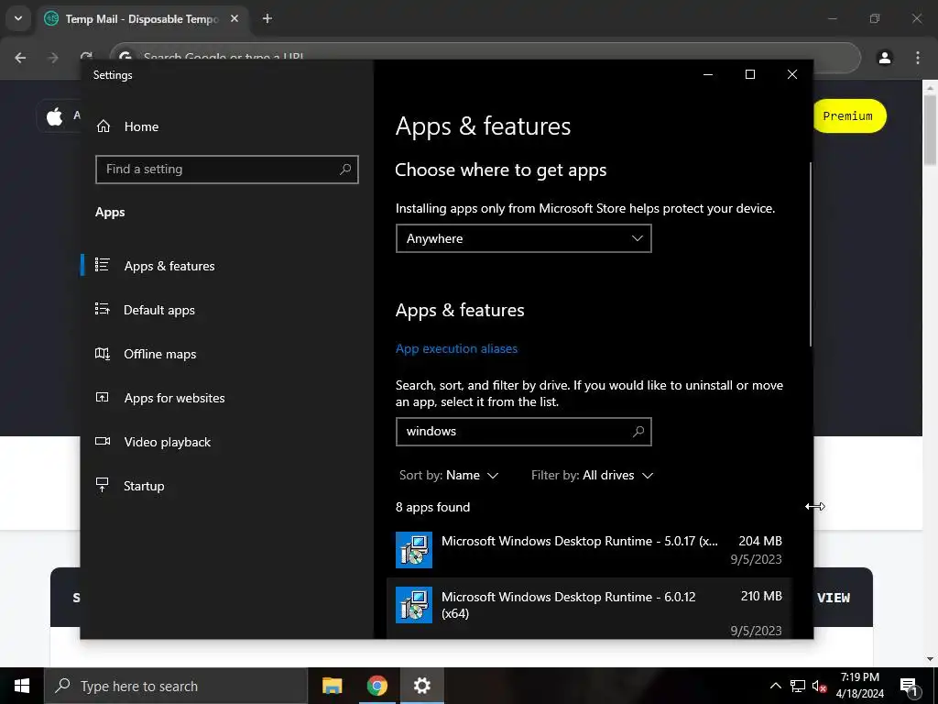Maximize the Settings window
The image size is (938, 704).
pos(750,74)
